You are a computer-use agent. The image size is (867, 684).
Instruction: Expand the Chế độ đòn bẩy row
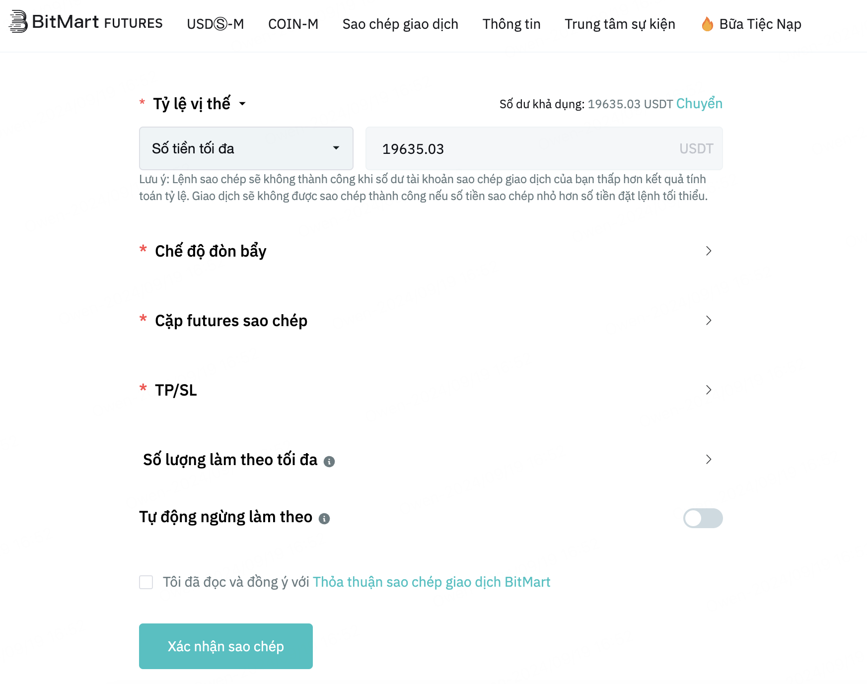[431, 251]
